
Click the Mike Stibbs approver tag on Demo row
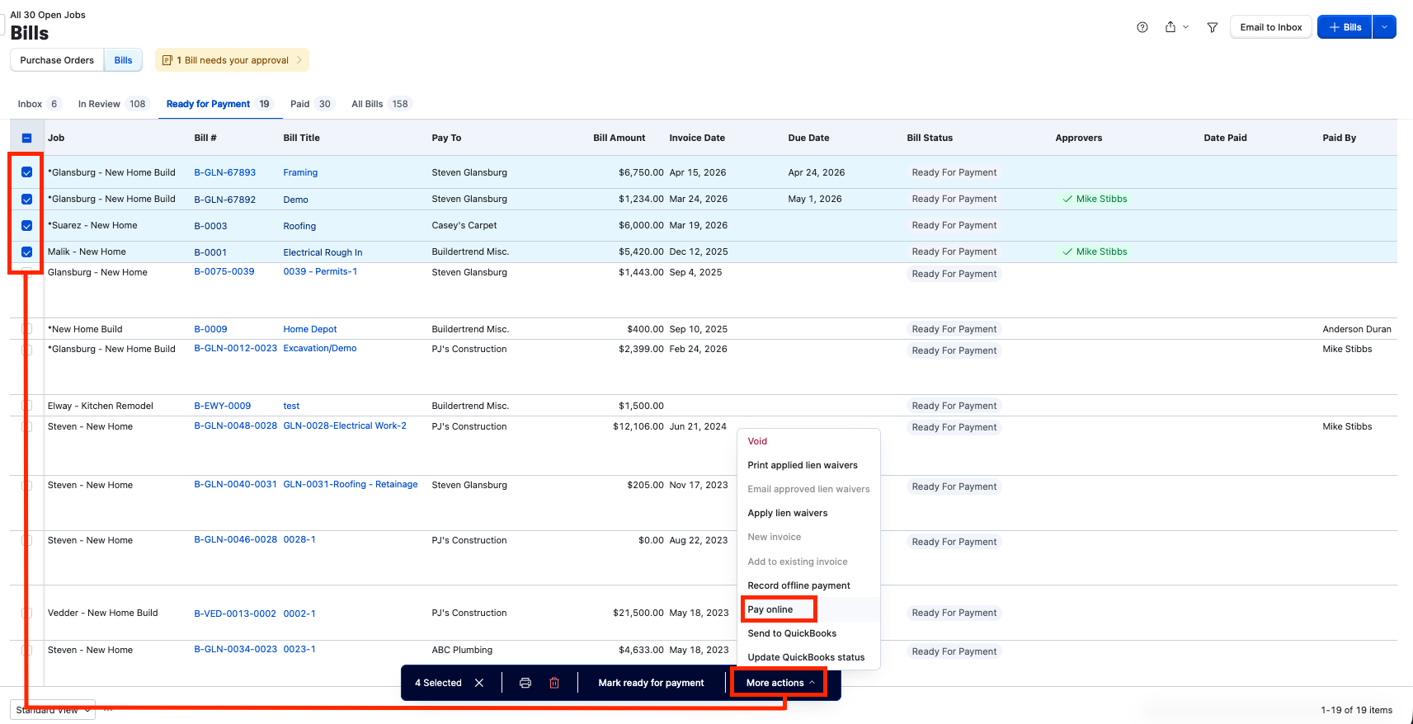pos(1095,199)
